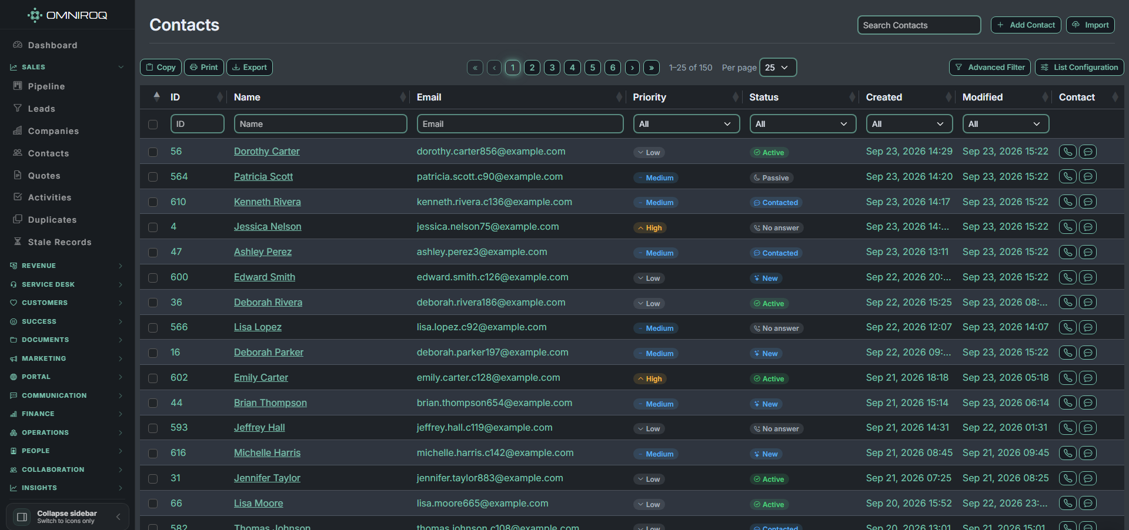Mark Deborah Rivera's row checkbox
This screenshot has width=1129, height=530.
tap(153, 303)
